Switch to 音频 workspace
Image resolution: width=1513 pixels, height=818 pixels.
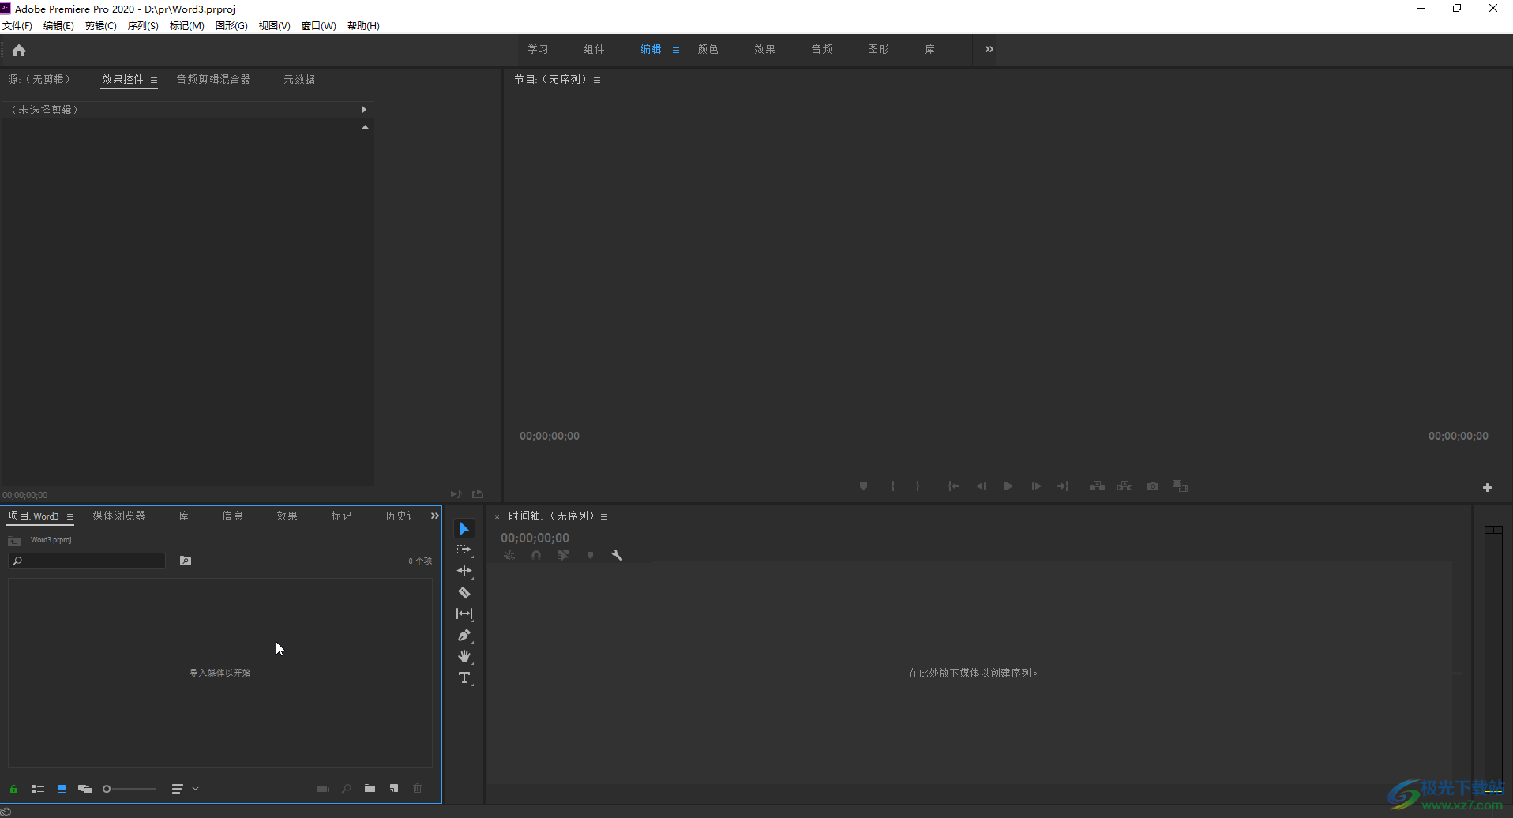[x=822, y=49]
